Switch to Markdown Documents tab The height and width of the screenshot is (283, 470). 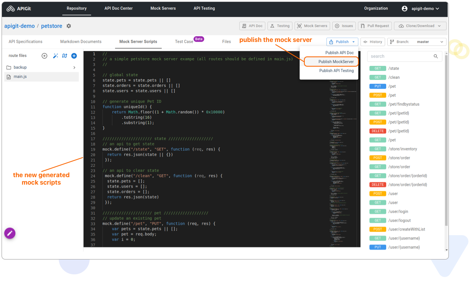point(81,42)
